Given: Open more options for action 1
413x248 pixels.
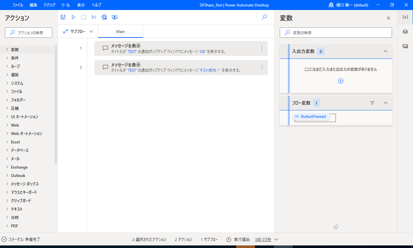Looking at the screenshot, I should tap(262, 48).
